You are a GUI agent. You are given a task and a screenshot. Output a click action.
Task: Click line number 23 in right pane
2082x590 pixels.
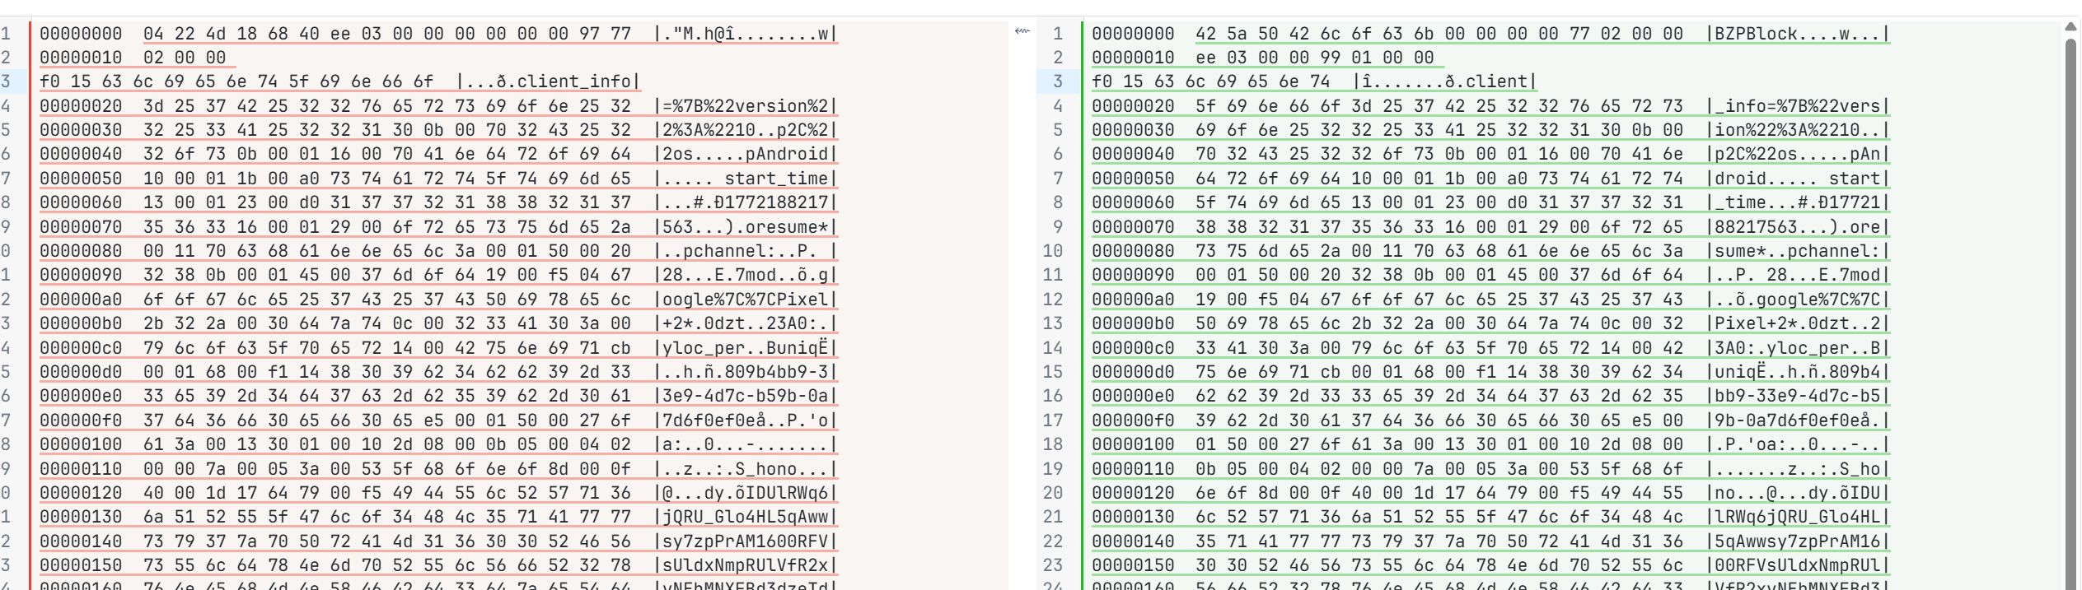point(1054,565)
